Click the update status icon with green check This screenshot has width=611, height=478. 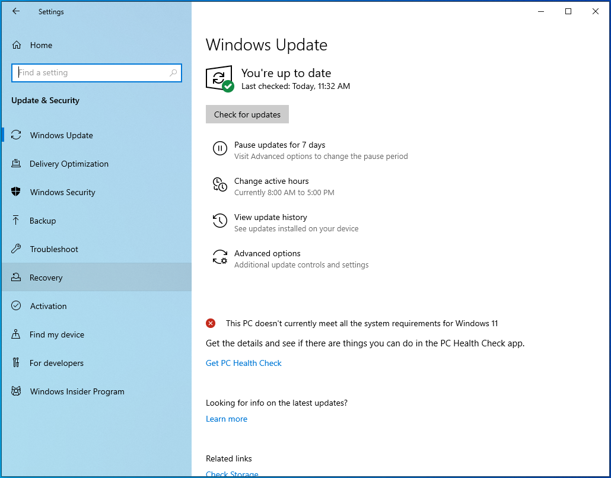tap(219, 79)
